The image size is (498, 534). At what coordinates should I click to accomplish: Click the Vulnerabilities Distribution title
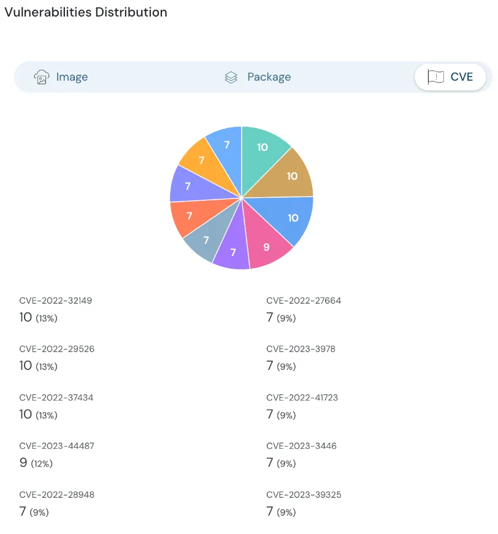[86, 12]
